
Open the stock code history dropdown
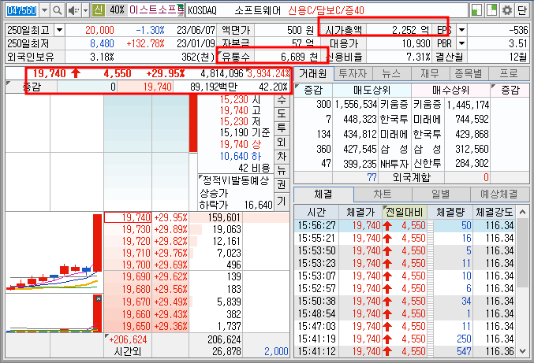44,10
